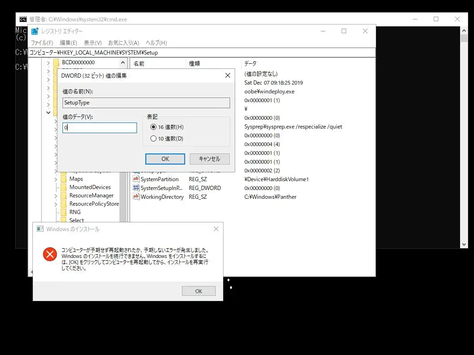The width and height of the screenshot is (474, 355).
Task: Expand the ResourceManager tree node
Action: click(56, 196)
